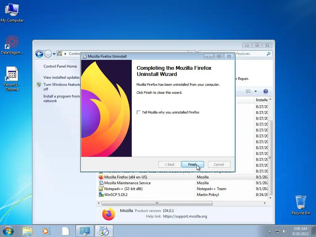Open Install a program from network link
The height and width of the screenshot is (237, 316).
click(x=61, y=98)
